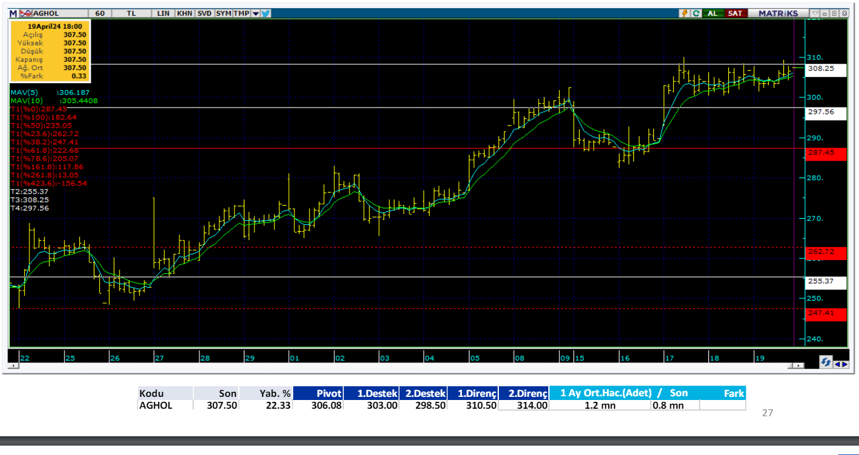Viewport: 859px width, 455px height.
Task: Click the MATRIKS logo button
Action: click(x=778, y=13)
